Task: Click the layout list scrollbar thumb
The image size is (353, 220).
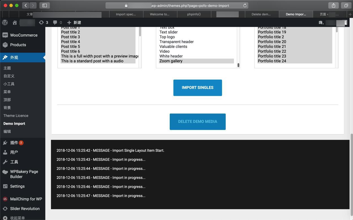Action: 238,65
